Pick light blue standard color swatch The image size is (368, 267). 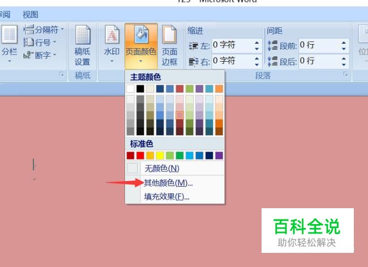click(x=190, y=156)
